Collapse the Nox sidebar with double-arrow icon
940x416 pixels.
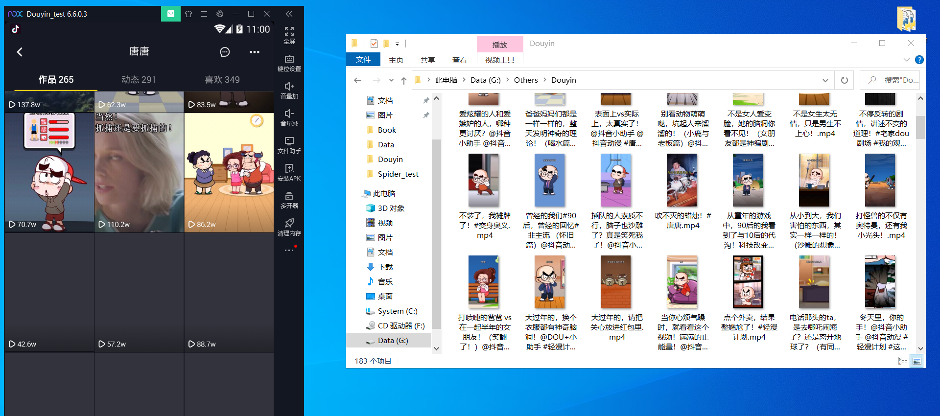[289, 14]
